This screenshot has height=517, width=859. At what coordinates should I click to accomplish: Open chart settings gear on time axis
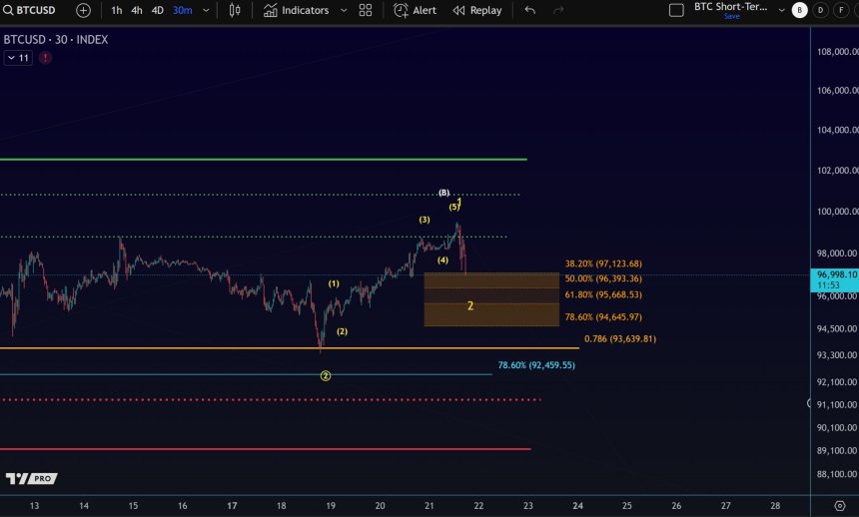(839, 506)
